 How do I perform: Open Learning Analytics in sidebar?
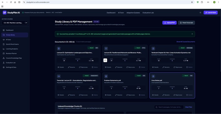[x=15, y=49]
